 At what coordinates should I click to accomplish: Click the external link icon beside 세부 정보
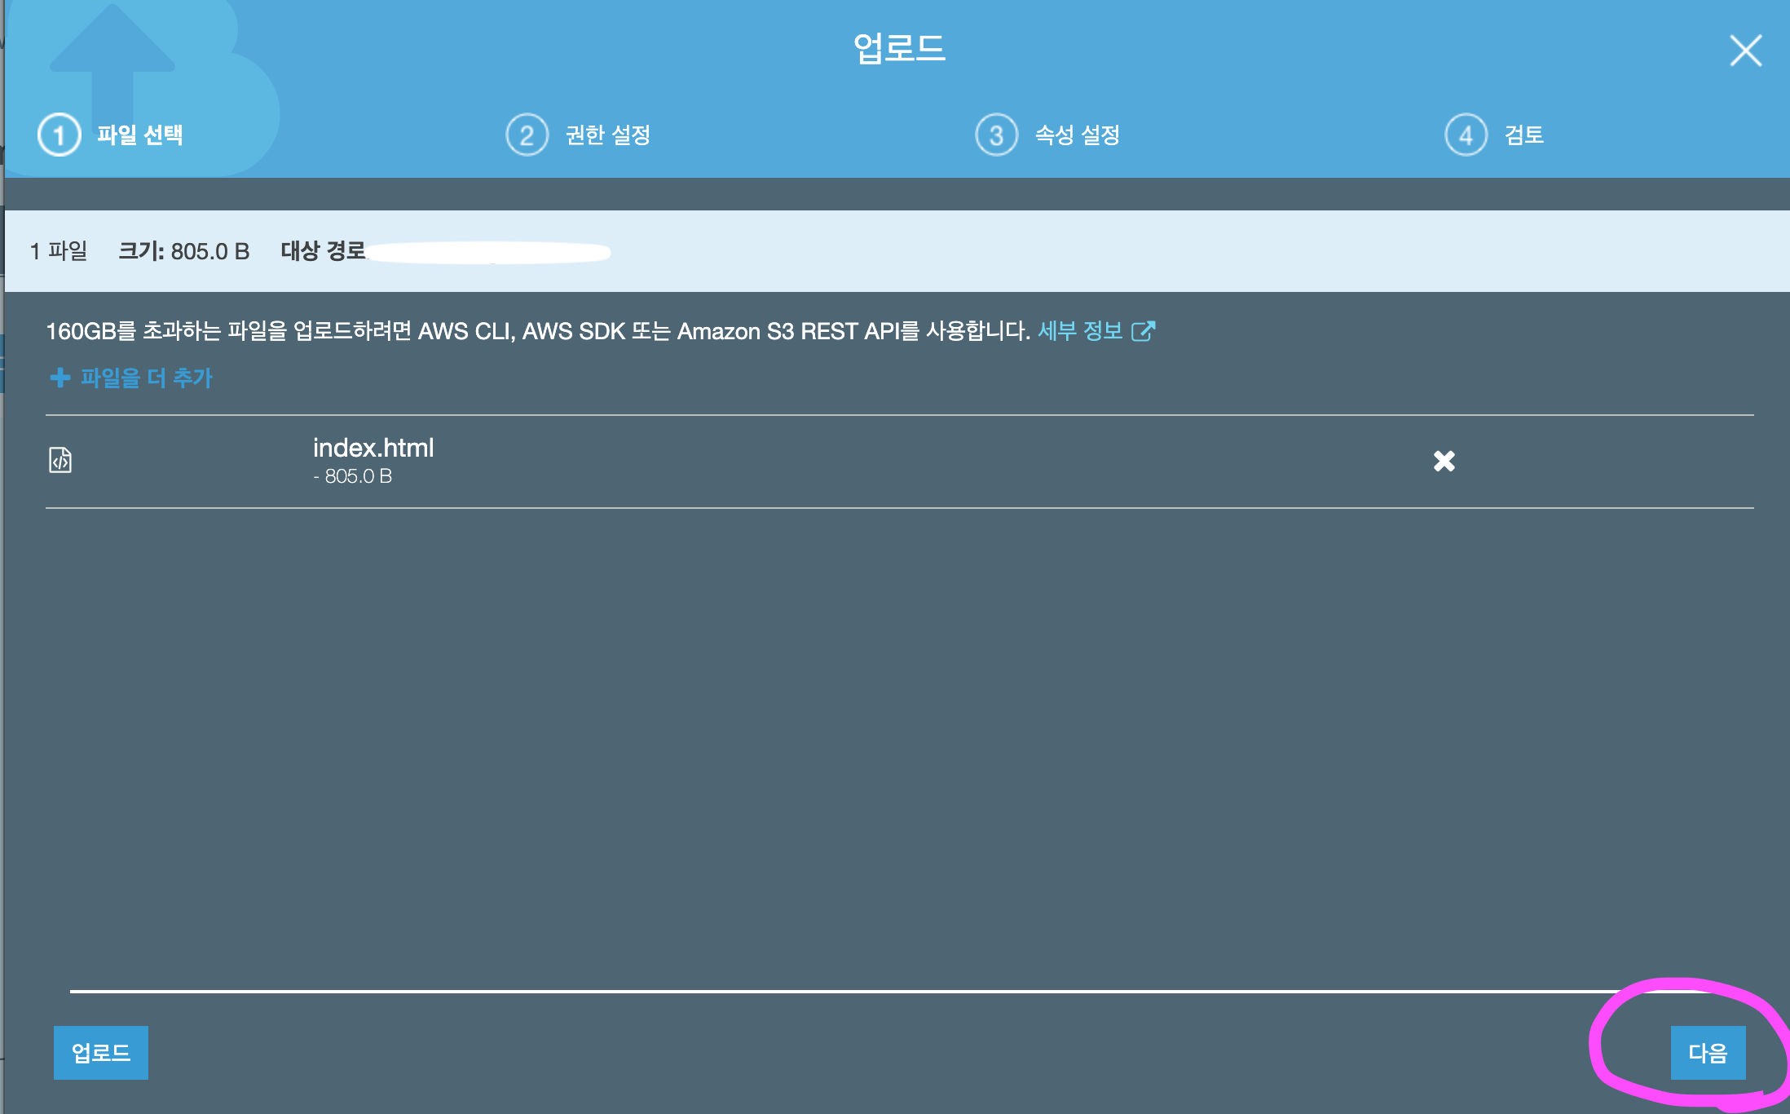click(1143, 331)
